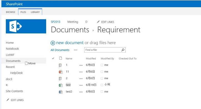Click the search magnifier icon
This screenshot has width=201, height=109.
(x=123, y=50)
